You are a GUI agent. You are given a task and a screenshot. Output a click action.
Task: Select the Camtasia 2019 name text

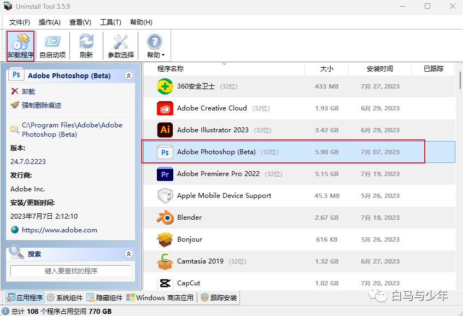pyautogui.click(x=200, y=261)
